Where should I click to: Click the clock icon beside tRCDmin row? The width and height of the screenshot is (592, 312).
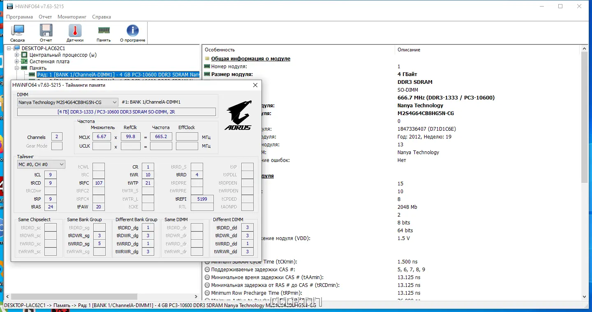tap(208, 285)
